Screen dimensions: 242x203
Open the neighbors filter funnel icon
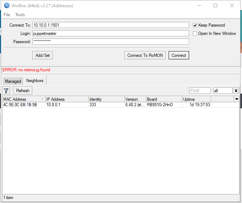point(6,91)
